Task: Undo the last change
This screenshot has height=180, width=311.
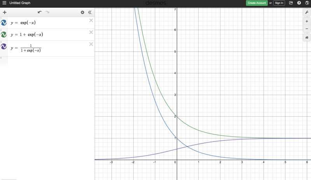Action: 40,12
